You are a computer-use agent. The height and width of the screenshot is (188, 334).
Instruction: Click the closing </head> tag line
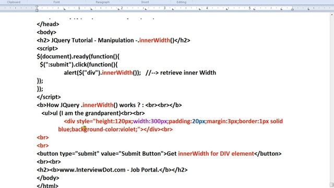(x=48, y=24)
